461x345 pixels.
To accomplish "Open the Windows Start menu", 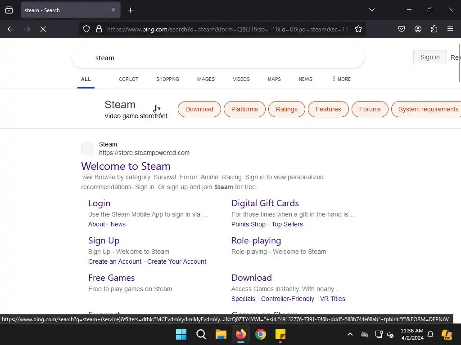I will tap(181, 334).
